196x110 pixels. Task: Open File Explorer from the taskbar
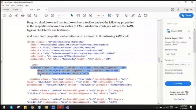click(46, 107)
